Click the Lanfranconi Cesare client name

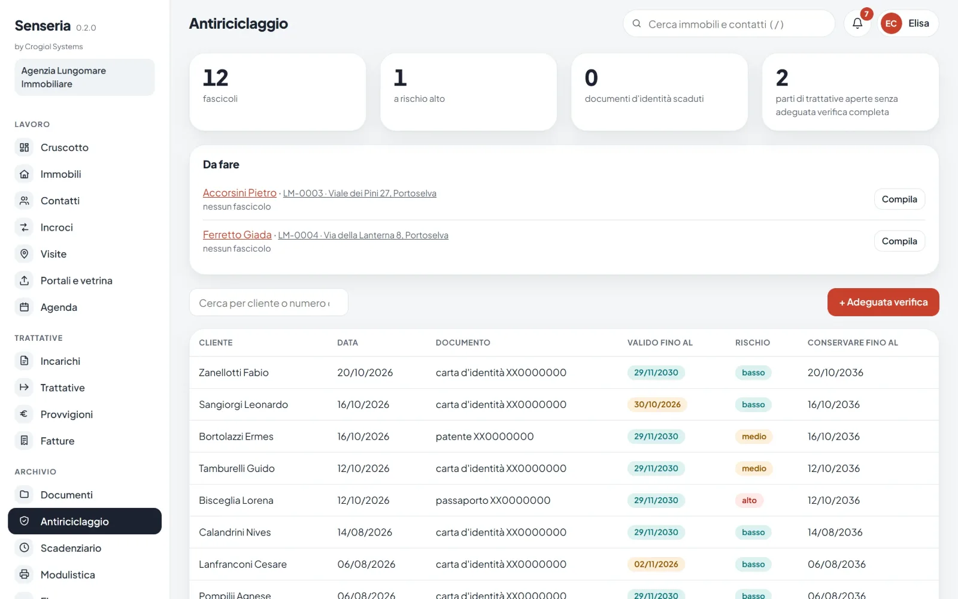242,564
